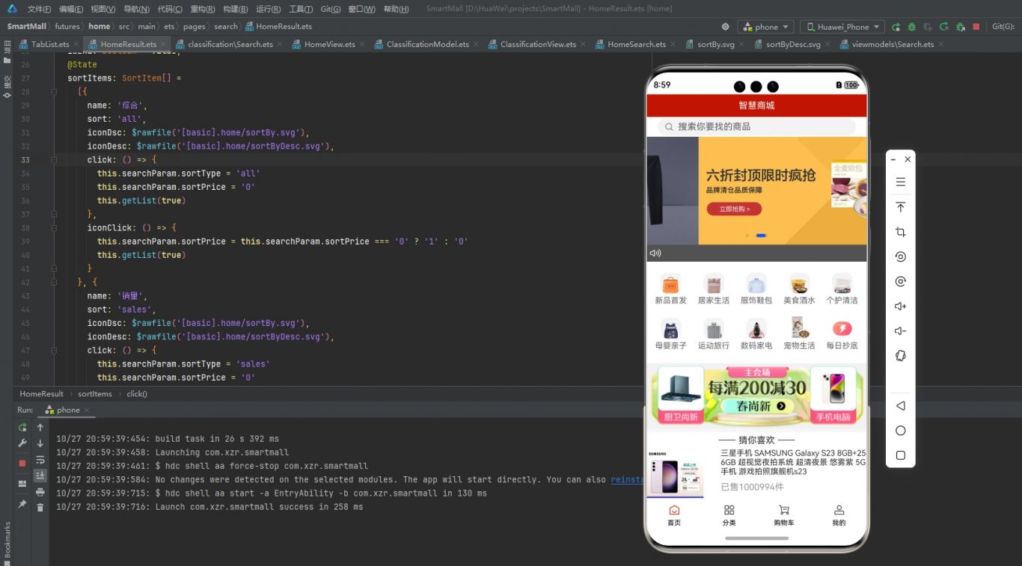1022x566 pixels.
Task: Rotate the emulator screen icon
Action: coord(901,355)
